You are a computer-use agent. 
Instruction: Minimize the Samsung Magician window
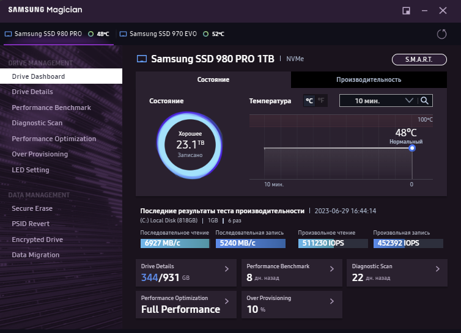(x=424, y=11)
